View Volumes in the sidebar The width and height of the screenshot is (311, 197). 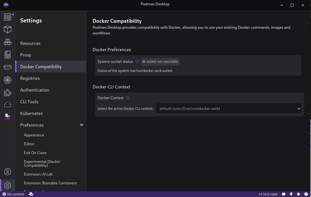[8, 67]
